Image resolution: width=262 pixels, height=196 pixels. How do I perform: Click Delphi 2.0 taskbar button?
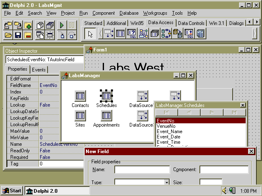click(57, 191)
